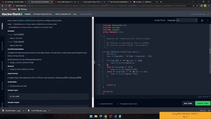Click the Uang Beli Monitor 144Hz banner
The height and width of the screenshot is (119, 211).
185,115
